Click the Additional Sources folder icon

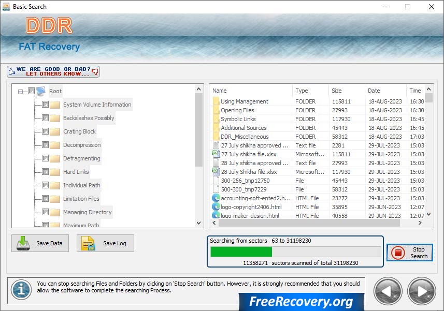(x=216, y=127)
